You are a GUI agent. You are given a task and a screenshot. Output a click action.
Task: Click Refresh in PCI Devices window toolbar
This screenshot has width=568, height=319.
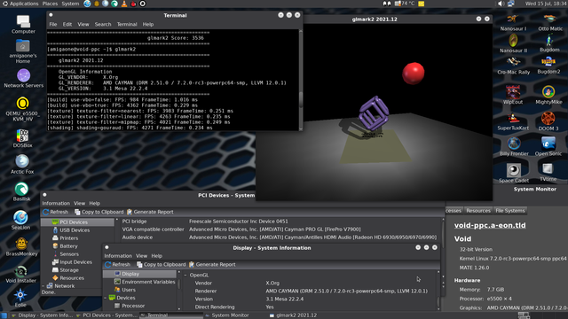[x=55, y=212]
